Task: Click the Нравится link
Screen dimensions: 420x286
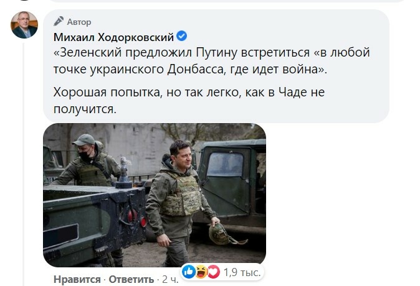Action: (77, 280)
